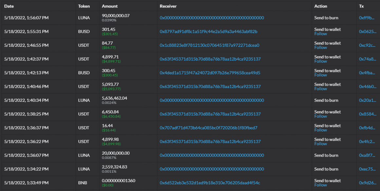Viewport: 380px width, 191px height.
Task: Follow the BNB receiver wallet
Action: tap(320, 185)
